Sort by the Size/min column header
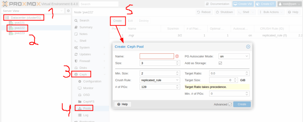This screenshot has width=303, height=122. 173,29
